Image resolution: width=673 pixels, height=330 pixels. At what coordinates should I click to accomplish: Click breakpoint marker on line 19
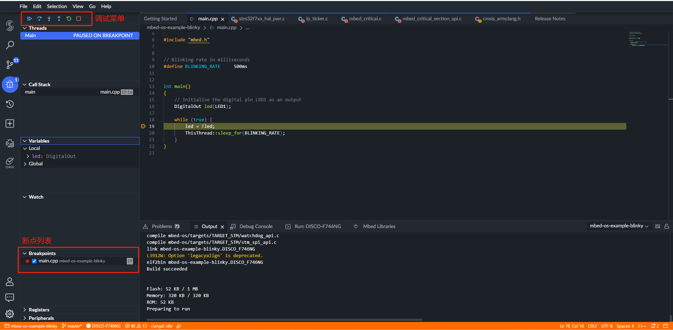pos(143,126)
